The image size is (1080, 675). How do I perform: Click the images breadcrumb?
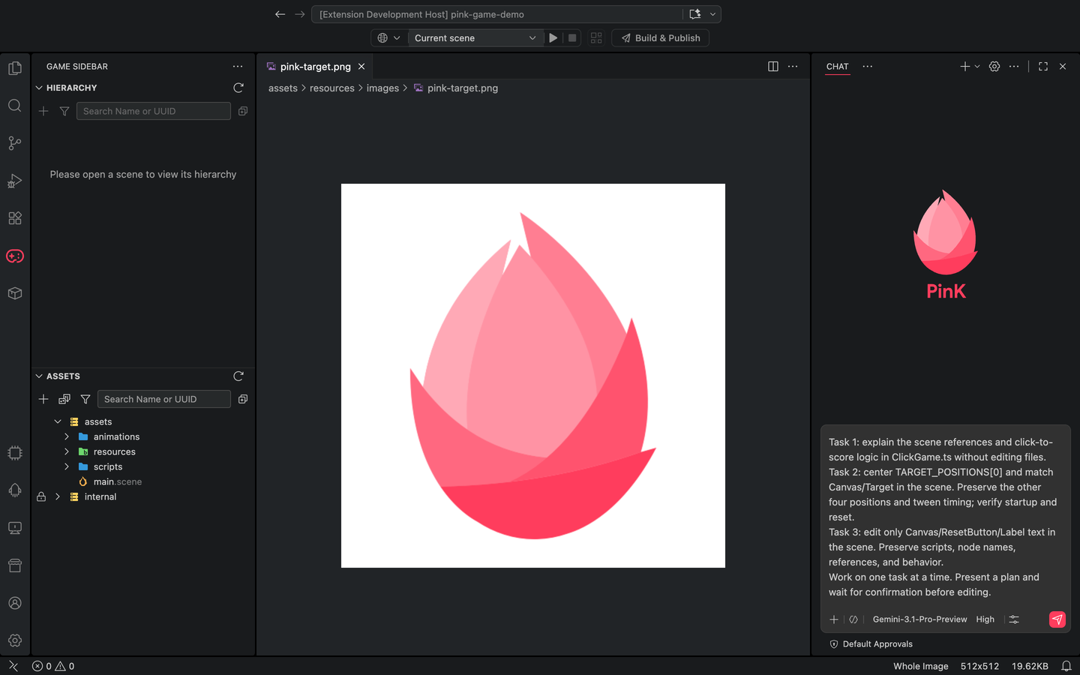[x=382, y=88]
